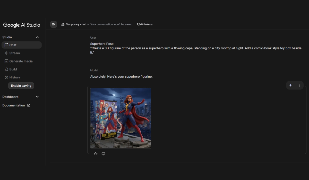The height and width of the screenshot is (180, 309).
Task: Click the Stream waveform icon
Action: pyautogui.click(x=6, y=53)
